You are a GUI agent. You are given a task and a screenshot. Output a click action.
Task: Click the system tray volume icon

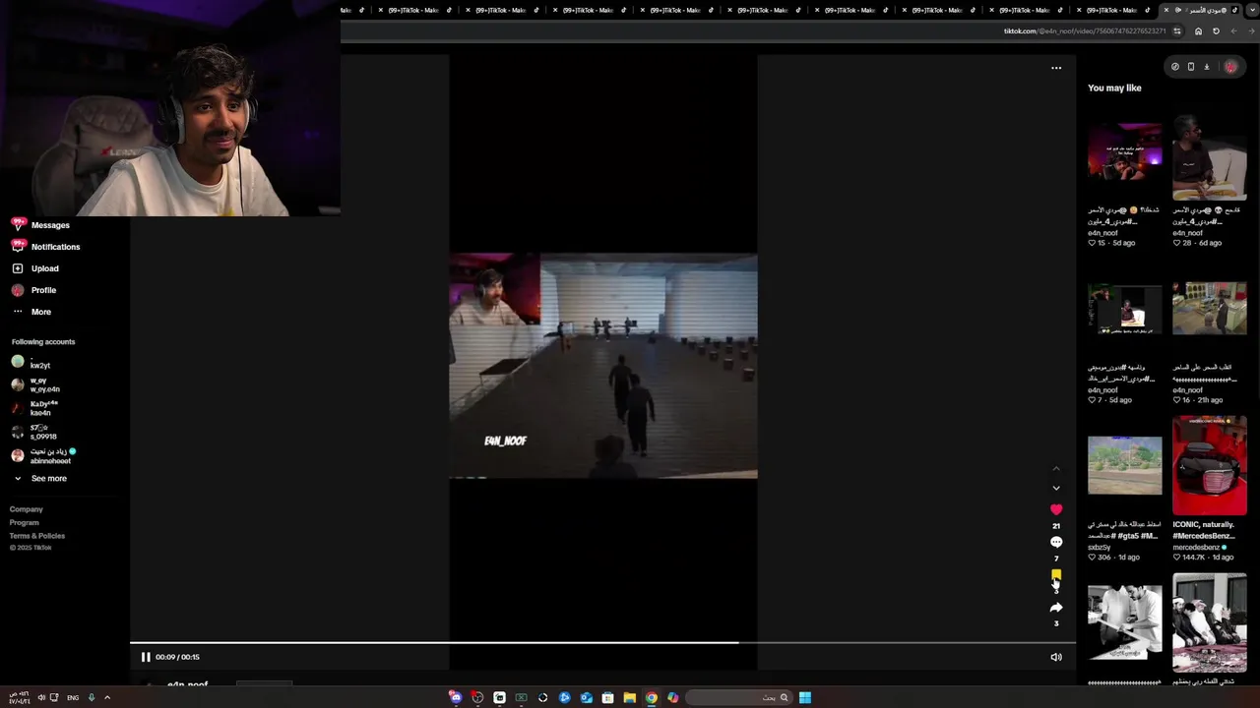pyautogui.click(x=41, y=698)
